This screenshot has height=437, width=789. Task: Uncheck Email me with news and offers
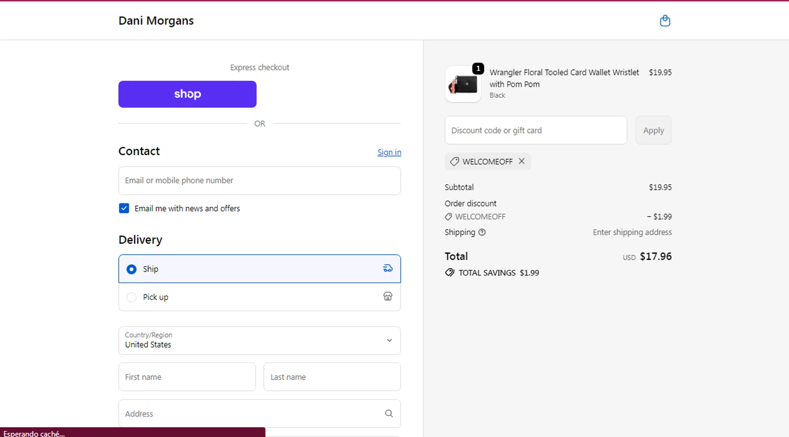(124, 208)
